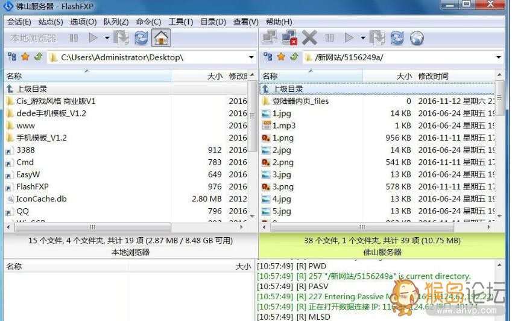The width and height of the screenshot is (512, 321).
Task: Click the local pane favorites star icon
Action: [x=25, y=57]
